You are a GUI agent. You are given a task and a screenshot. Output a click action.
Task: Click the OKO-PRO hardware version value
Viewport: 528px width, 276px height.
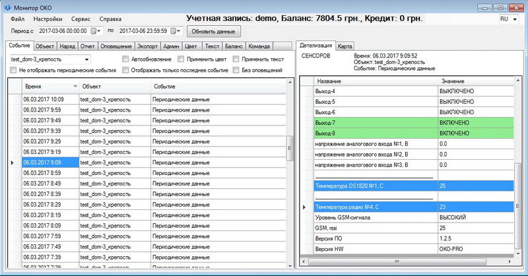pos(451,249)
